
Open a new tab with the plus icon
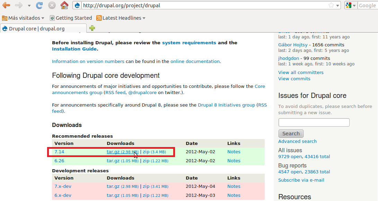[92, 28]
